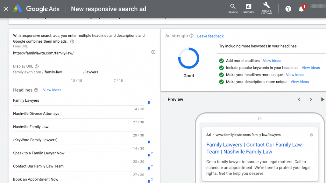Show help for responsive search ads description
326x183 pixels.
(72, 41)
